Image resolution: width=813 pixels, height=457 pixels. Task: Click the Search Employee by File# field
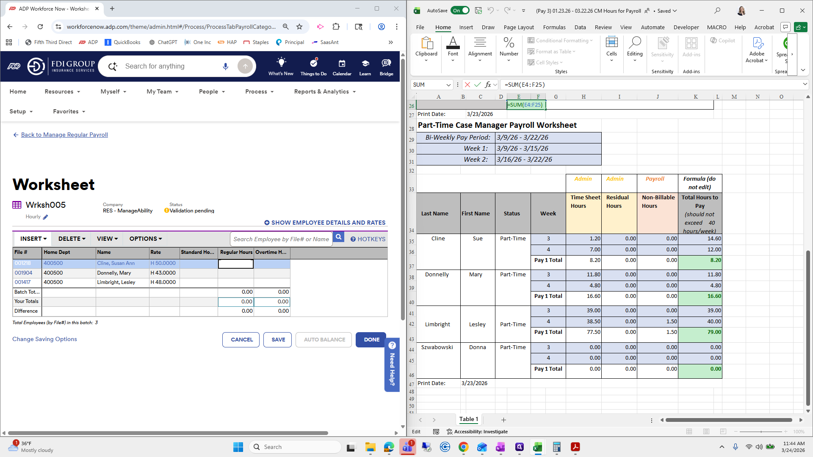281,239
